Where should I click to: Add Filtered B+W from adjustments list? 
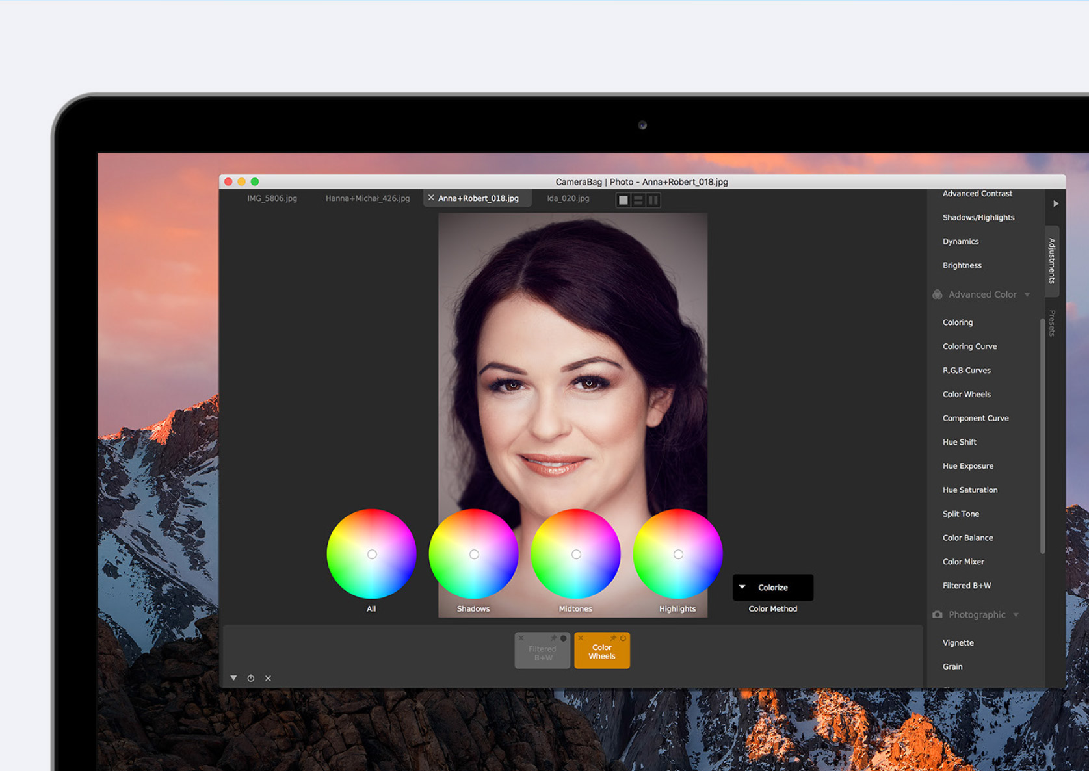(967, 586)
